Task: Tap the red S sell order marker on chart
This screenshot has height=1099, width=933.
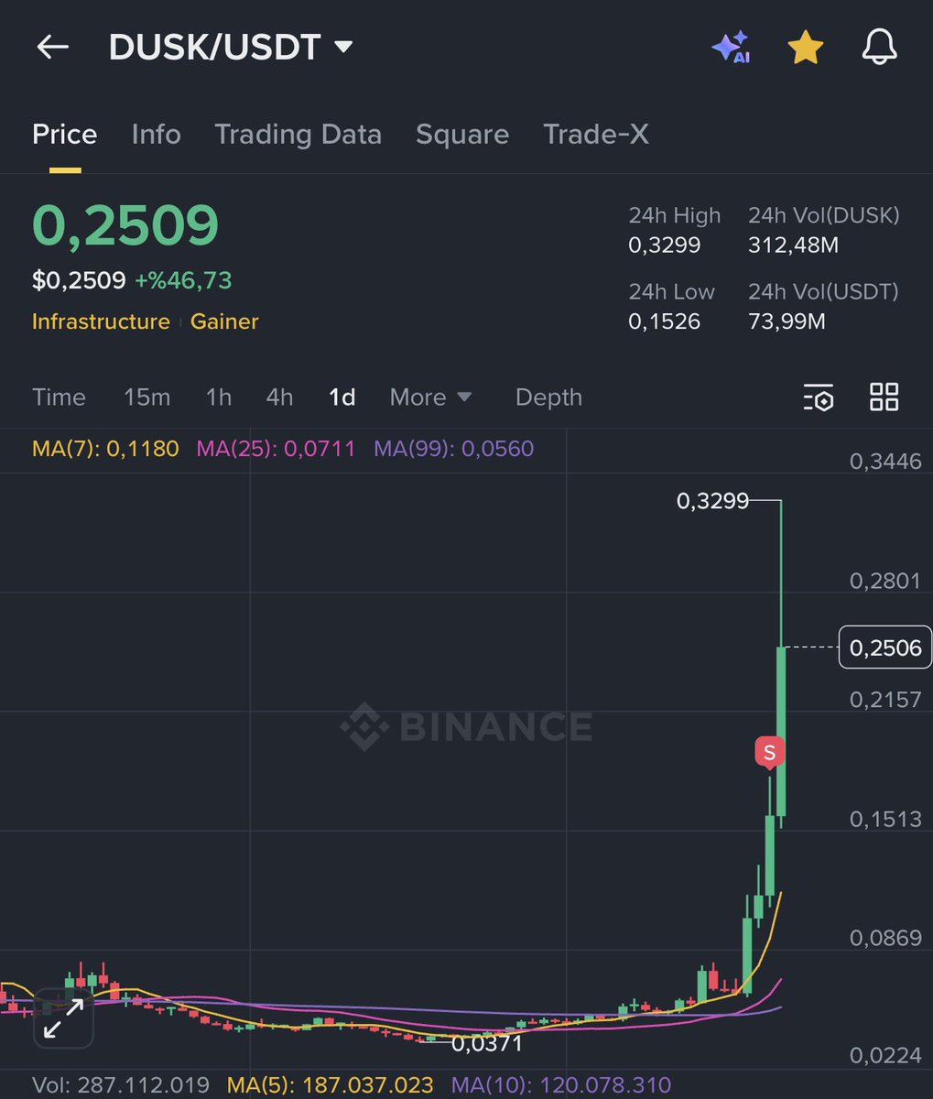Action: [x=770, y=753]
